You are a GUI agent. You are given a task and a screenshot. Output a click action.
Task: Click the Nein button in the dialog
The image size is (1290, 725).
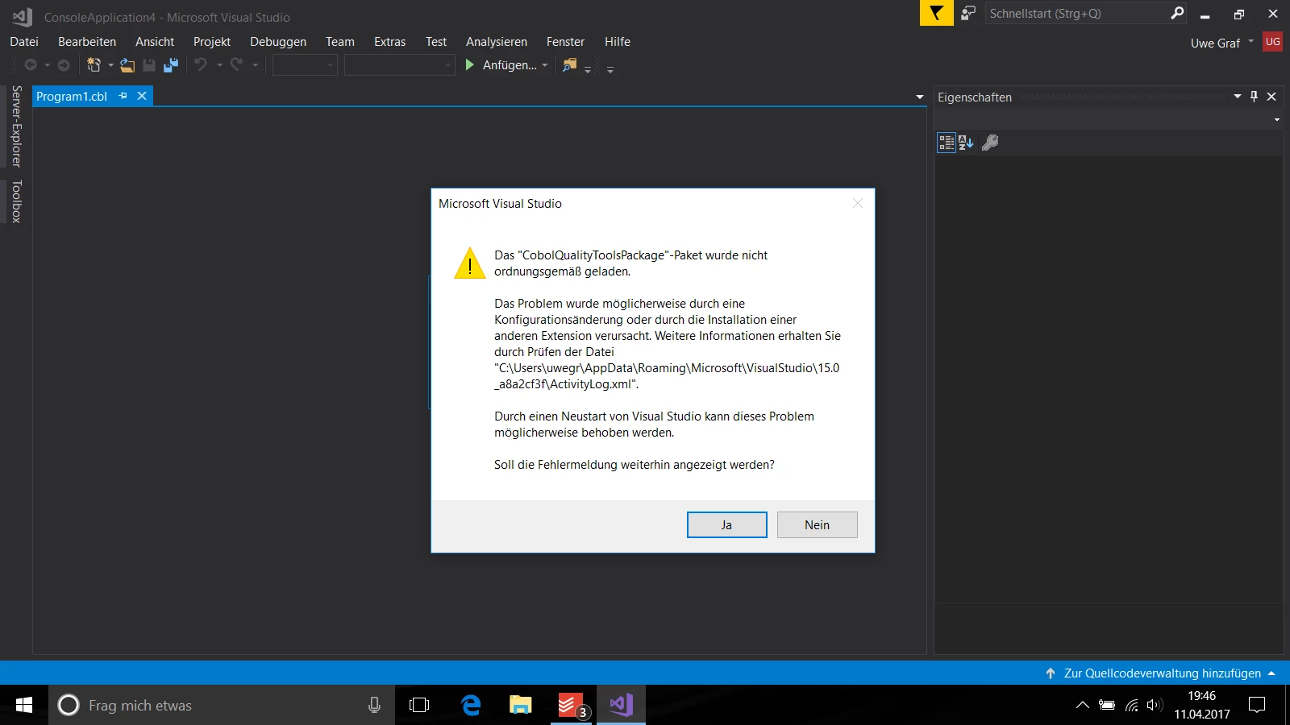817,524
